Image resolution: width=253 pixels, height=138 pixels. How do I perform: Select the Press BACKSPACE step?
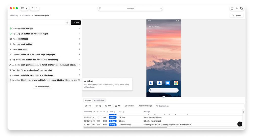click(x=45, y=49)
